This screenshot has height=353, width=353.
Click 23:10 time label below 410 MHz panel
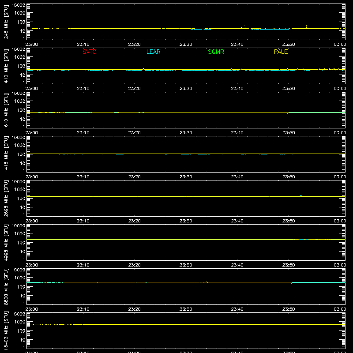(x=83, y=89)
